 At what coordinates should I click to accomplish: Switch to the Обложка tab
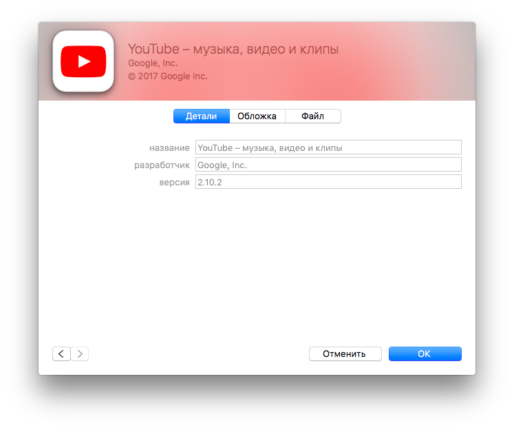click(257, 116)
